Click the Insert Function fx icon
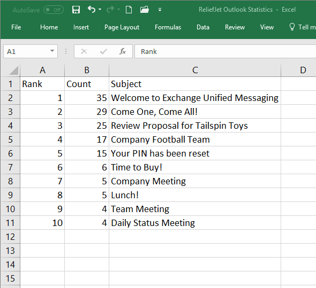This screenshot has height=288, width=316. click(122, 51)
